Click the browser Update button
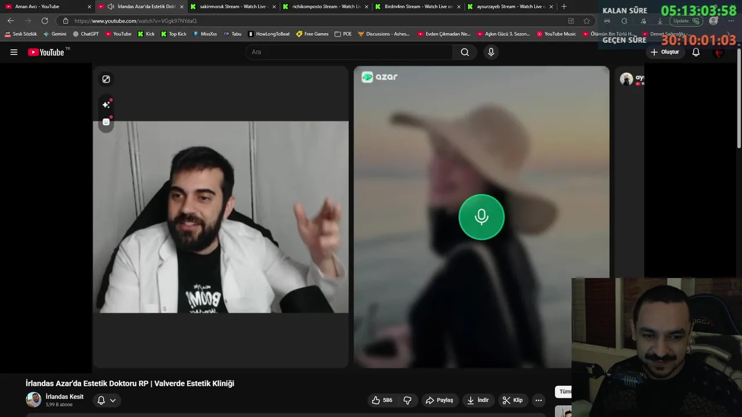This screenshot has height=417, width=742. (x=686, y=21)
